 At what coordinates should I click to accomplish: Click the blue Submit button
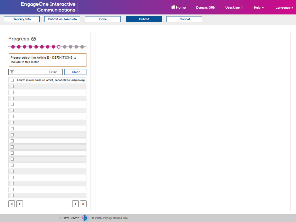pyautogui.click(x=144, y=19)
